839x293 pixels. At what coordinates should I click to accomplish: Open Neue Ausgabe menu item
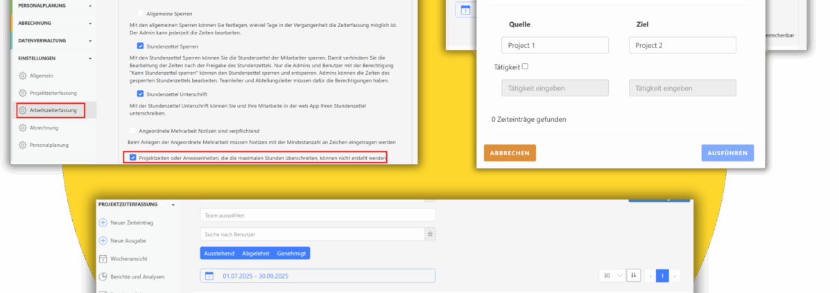[128, 240]
